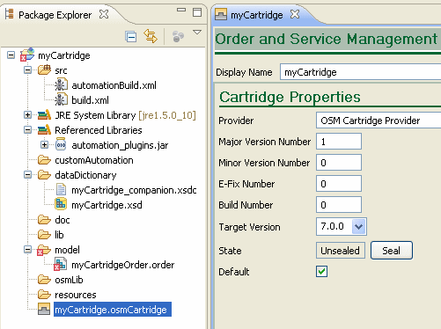The height and width of the screenshot is (329, 441).
Task: Click the src source folder icon
Action: [x=44, y=70]
